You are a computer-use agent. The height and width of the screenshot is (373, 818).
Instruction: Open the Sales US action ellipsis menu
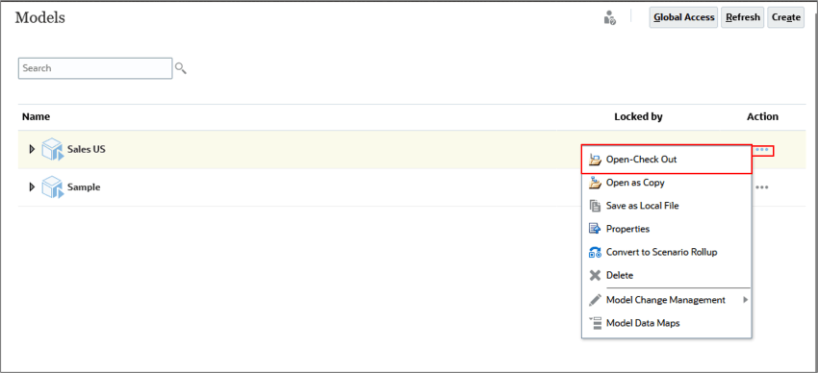(x=762, y=150)
